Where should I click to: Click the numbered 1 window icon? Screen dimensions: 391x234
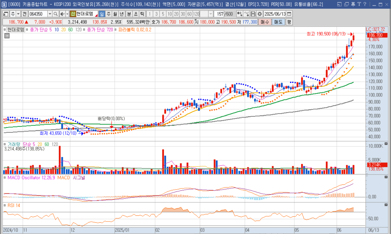tap(4, 4)
